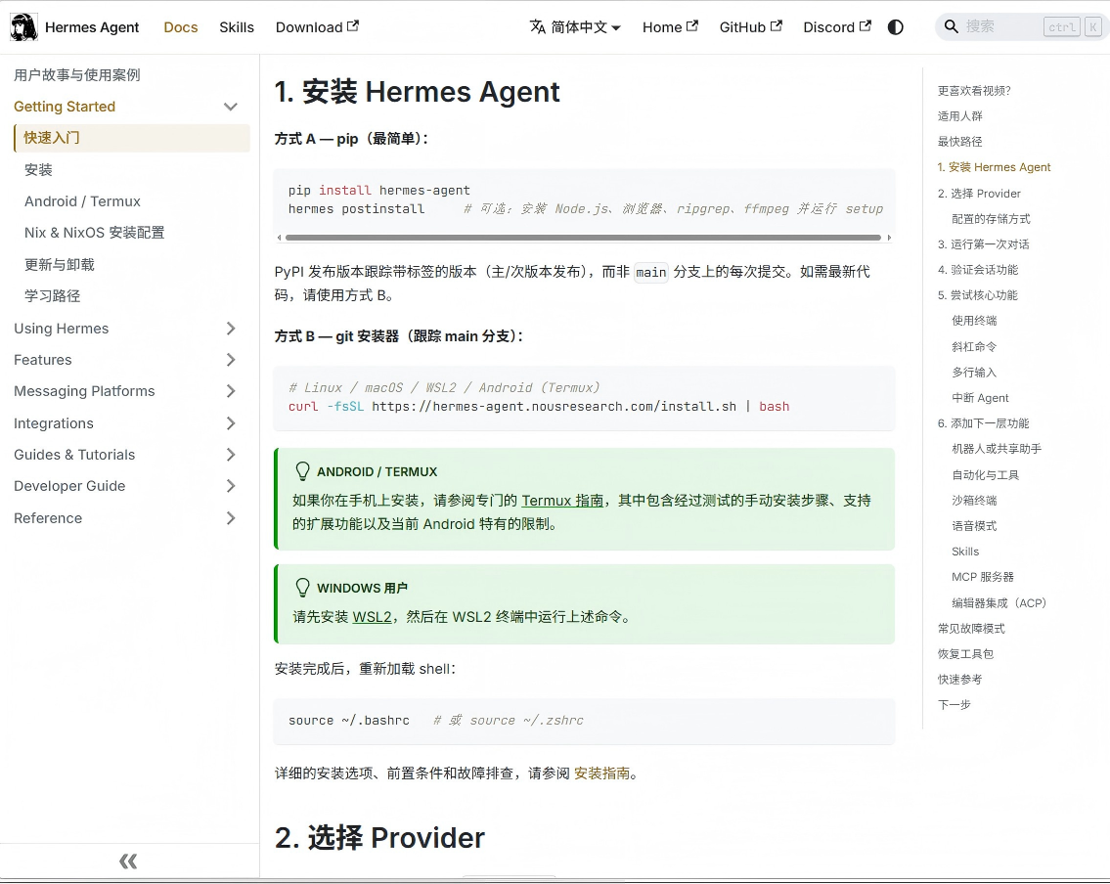This screenshot has height=884, width=1110.
Task: Expand the Reference section chevron
Action: click(x=230, y=518)
